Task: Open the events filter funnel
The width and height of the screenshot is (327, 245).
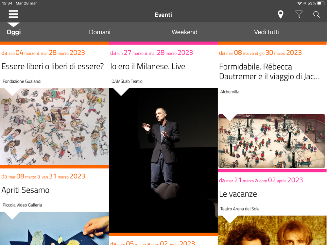Action: 299,14
